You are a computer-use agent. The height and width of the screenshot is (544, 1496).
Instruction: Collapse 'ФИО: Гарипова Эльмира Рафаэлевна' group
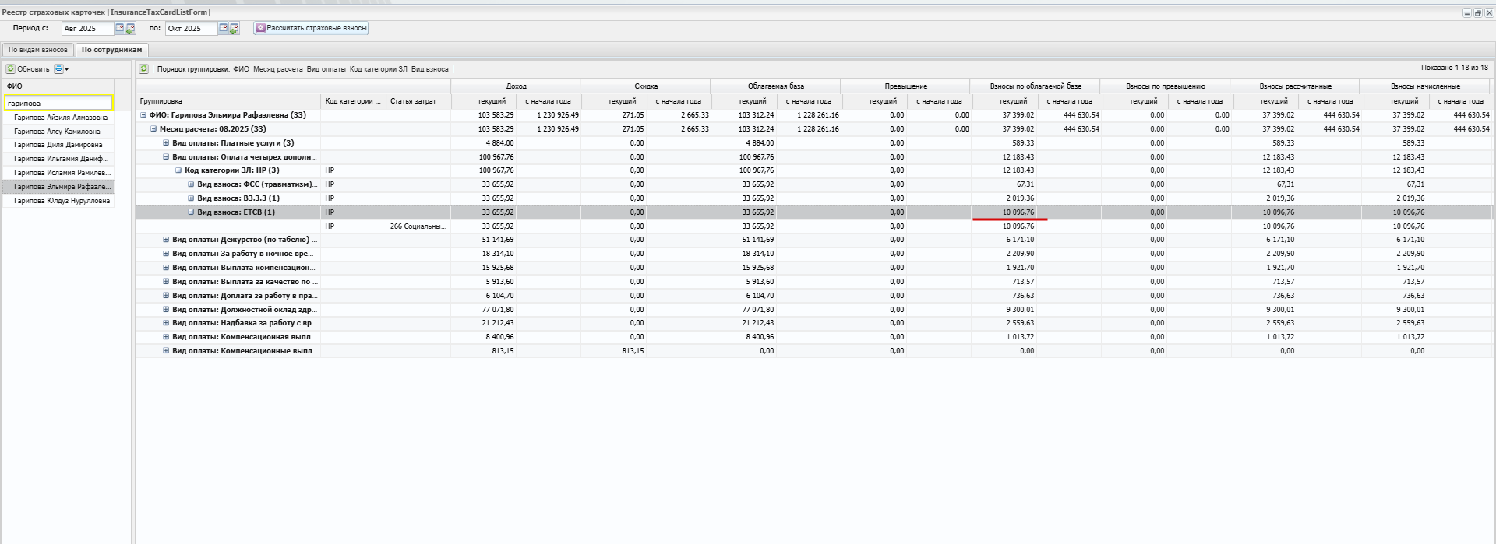[143, 115]
